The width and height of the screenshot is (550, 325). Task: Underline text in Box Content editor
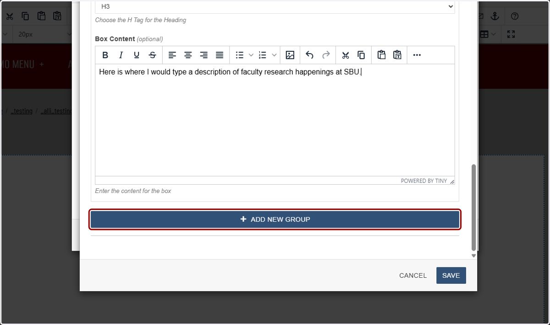coord(137,55)
